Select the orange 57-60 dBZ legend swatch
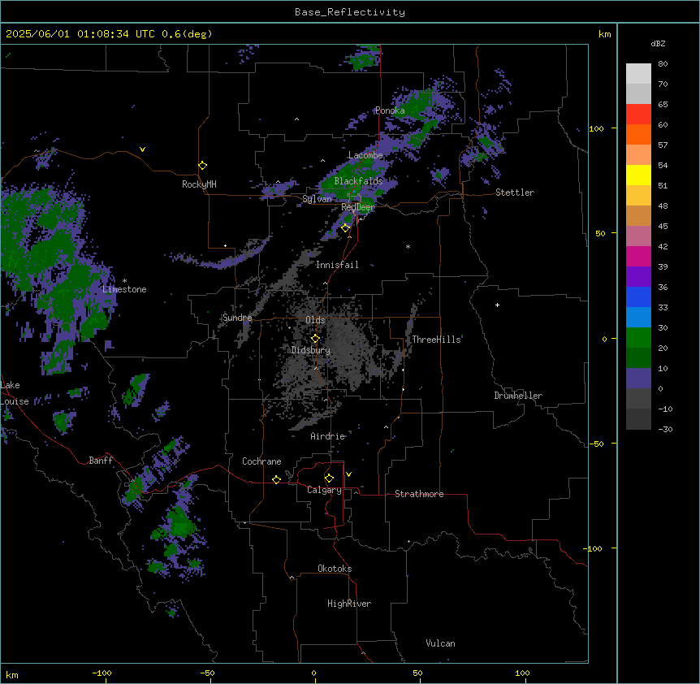 638,134
